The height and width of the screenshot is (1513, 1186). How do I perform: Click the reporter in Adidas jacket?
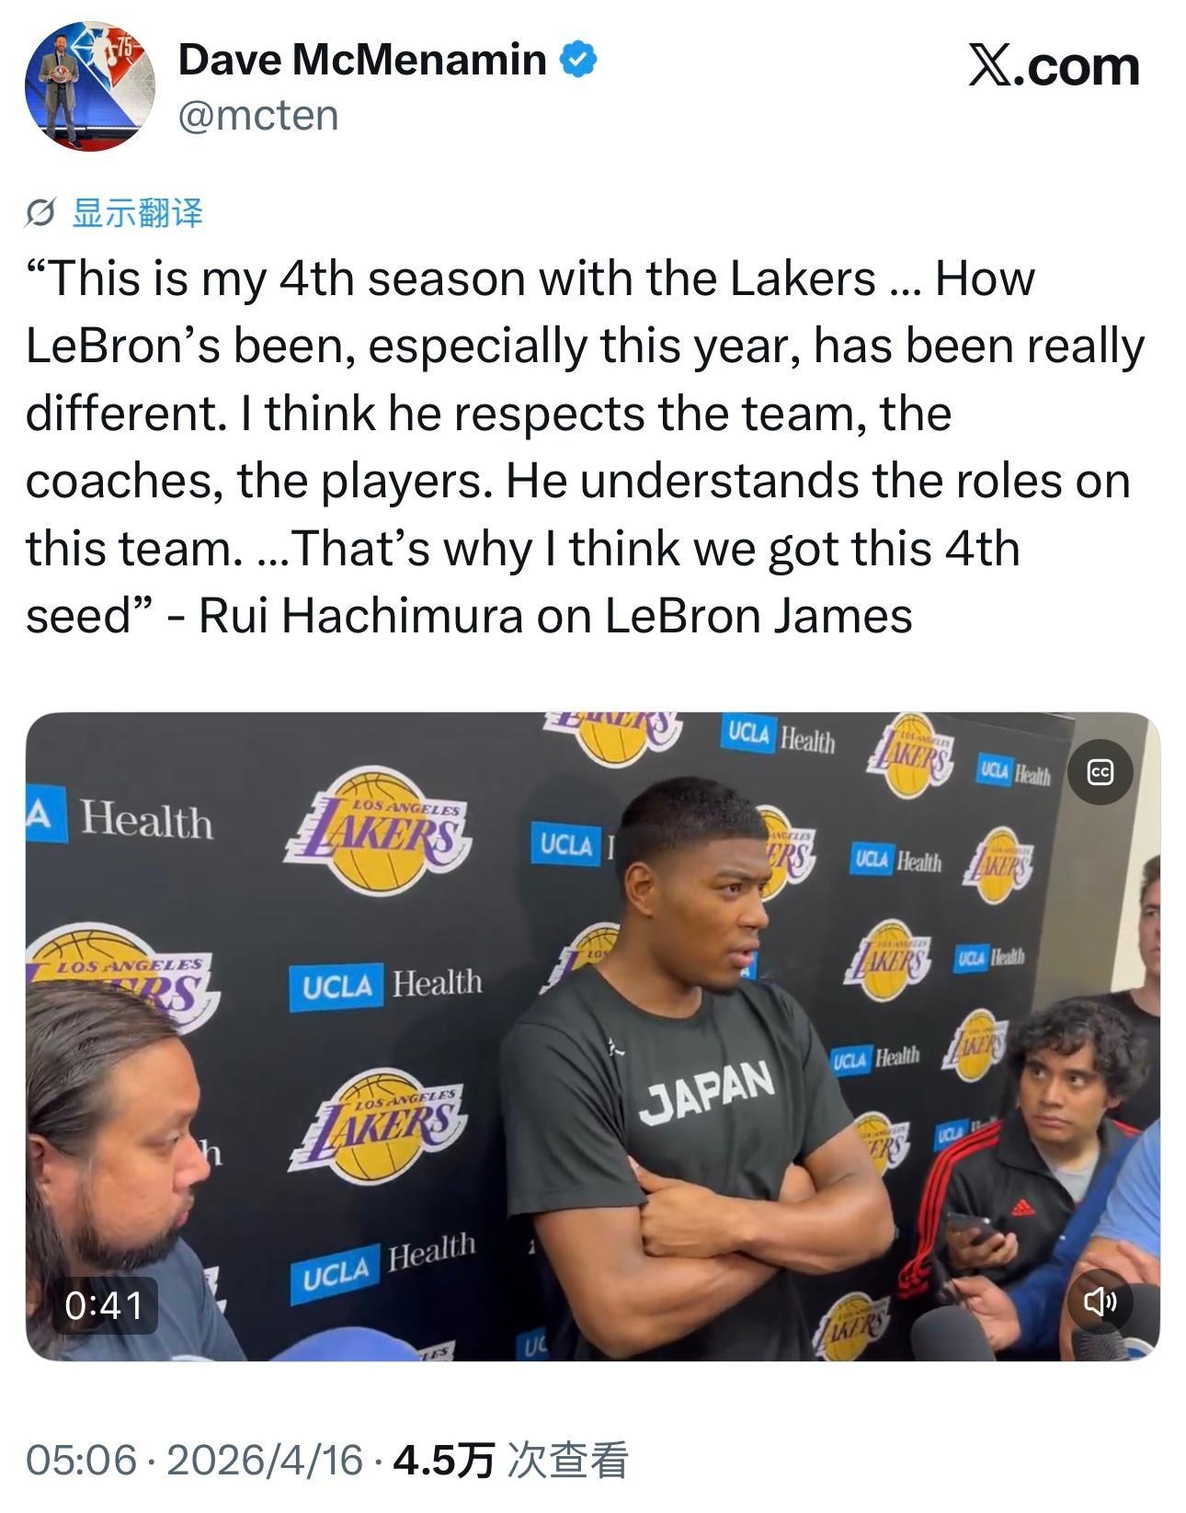1030,1167
